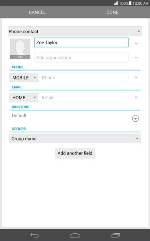Screen dimensions: 150x241
Task: Expand the organization field chevron
Action: click(x=137, y=58)
